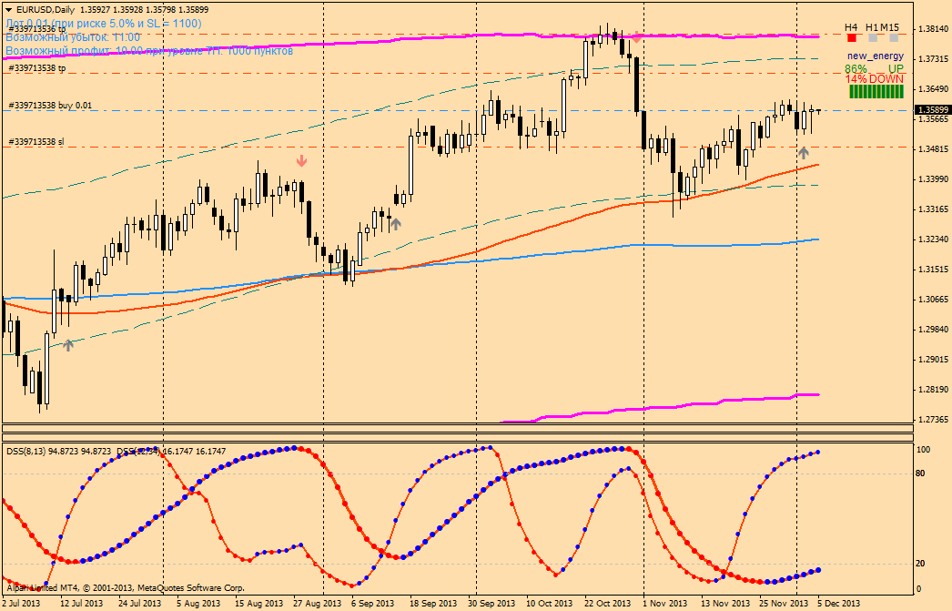Select the #339713536 tp order label
The height and width of the screenshot is (611, 952).
pyautogui.click(x=37, y=28)
